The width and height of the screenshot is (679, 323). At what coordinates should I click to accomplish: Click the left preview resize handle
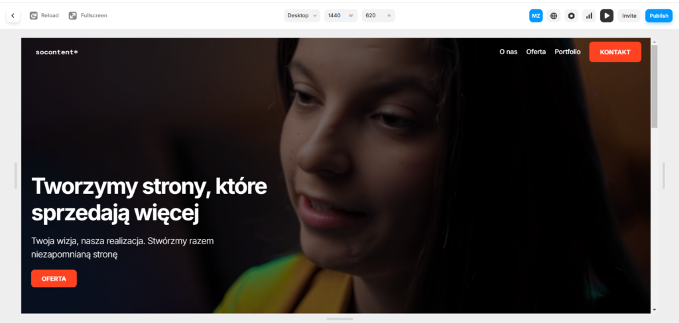click(x=16, y=175)
